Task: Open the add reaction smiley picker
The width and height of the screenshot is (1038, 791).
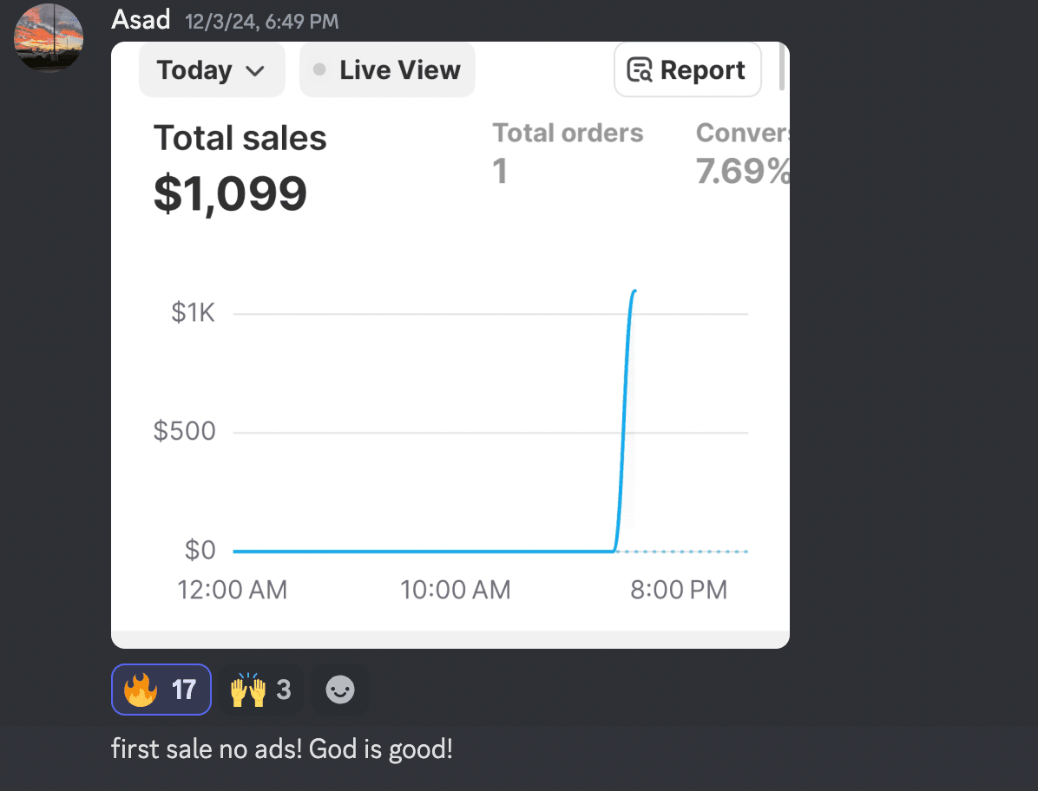Action: click(x=339, y=690)
